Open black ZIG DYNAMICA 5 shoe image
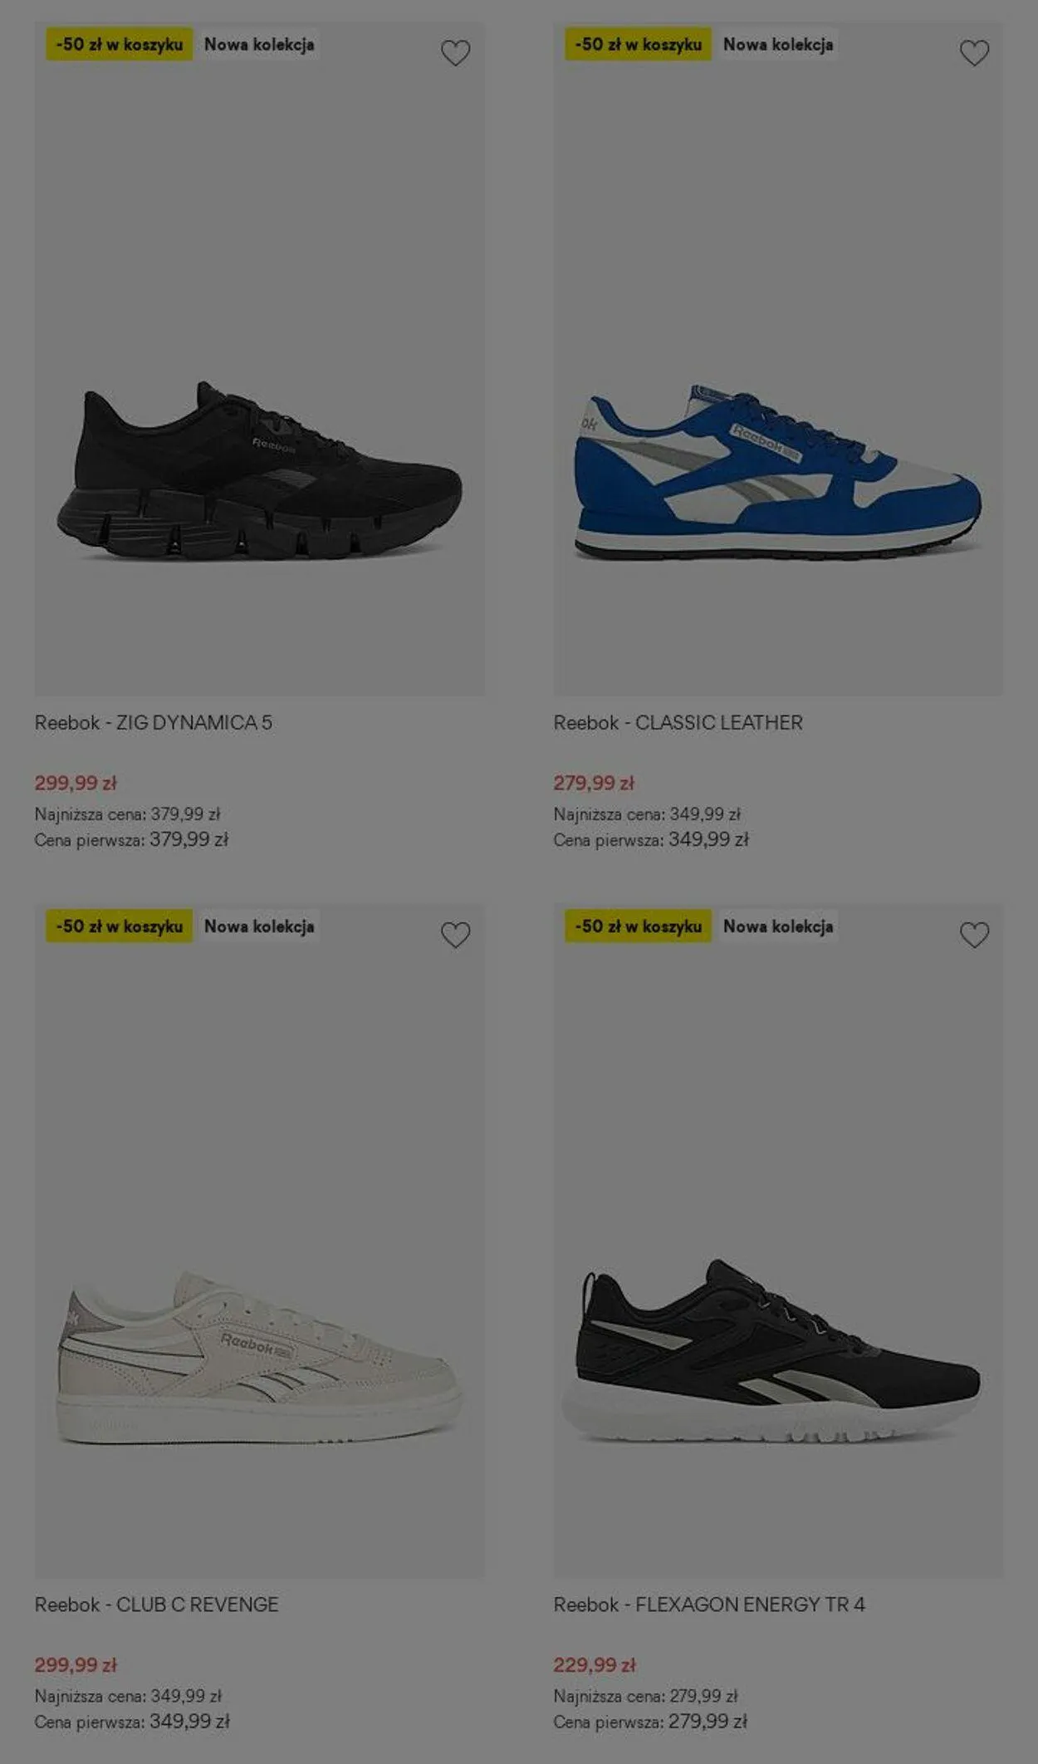Image resolution: width=1038 pixels, height=1764 pixels. click(259, 470)
